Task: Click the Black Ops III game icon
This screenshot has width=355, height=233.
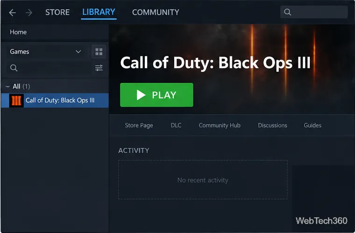Action: [16, 101]
